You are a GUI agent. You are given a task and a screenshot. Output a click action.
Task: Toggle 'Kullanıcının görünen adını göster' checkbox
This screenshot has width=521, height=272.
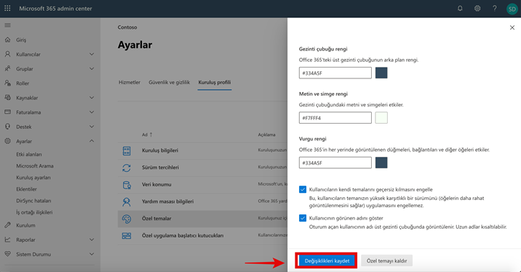pos(303,218)
